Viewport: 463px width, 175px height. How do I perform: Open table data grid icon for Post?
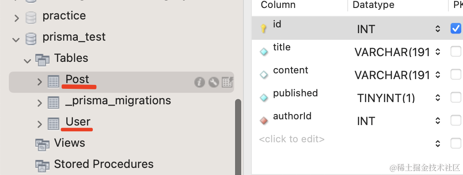(x=228, y=82)
